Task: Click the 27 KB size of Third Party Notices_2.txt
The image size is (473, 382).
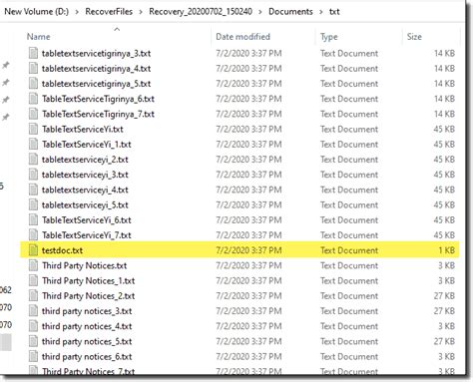Action: coord(444,296)
